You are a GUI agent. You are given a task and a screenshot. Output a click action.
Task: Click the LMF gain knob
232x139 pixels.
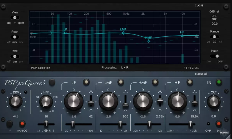(108, 101)
